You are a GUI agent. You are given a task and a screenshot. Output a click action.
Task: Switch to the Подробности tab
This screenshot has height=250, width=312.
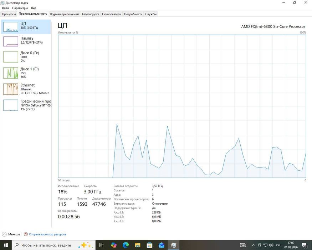[x=133, y=14]
